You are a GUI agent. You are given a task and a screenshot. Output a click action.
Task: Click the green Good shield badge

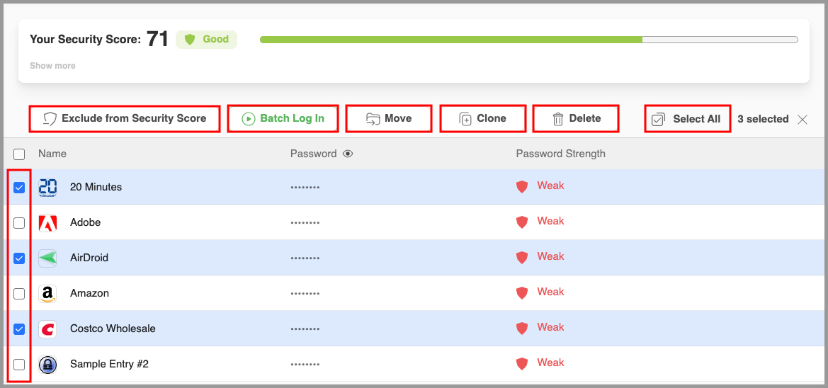206,40
